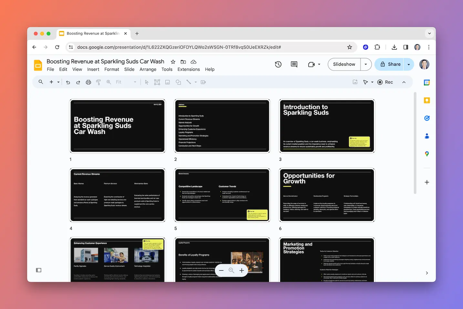The image size is (463, 309).
Task: Select the Shape tool
Action: pyautogui.click(x=178, y=82)
